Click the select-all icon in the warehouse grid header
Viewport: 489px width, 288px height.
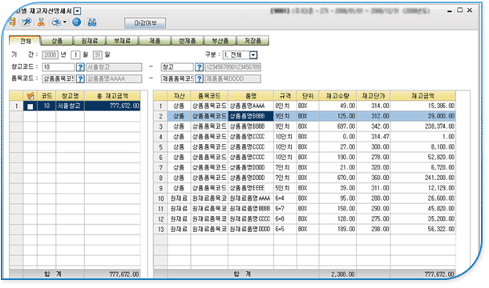click(30, 96)
